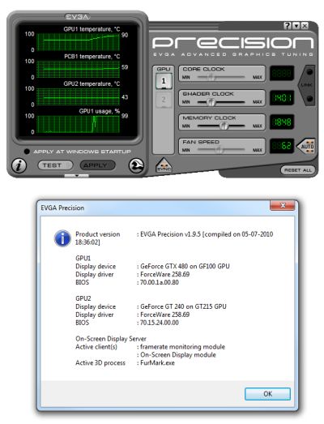Click the Core Clock value display
This screenshot has height=424, width=324.
pos(282,73)
